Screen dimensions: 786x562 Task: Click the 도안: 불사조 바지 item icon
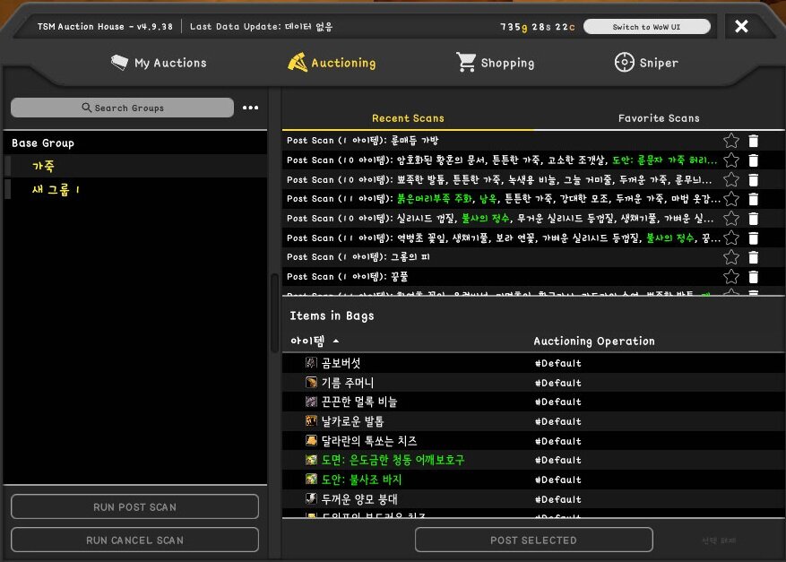(x=311, y=480)
